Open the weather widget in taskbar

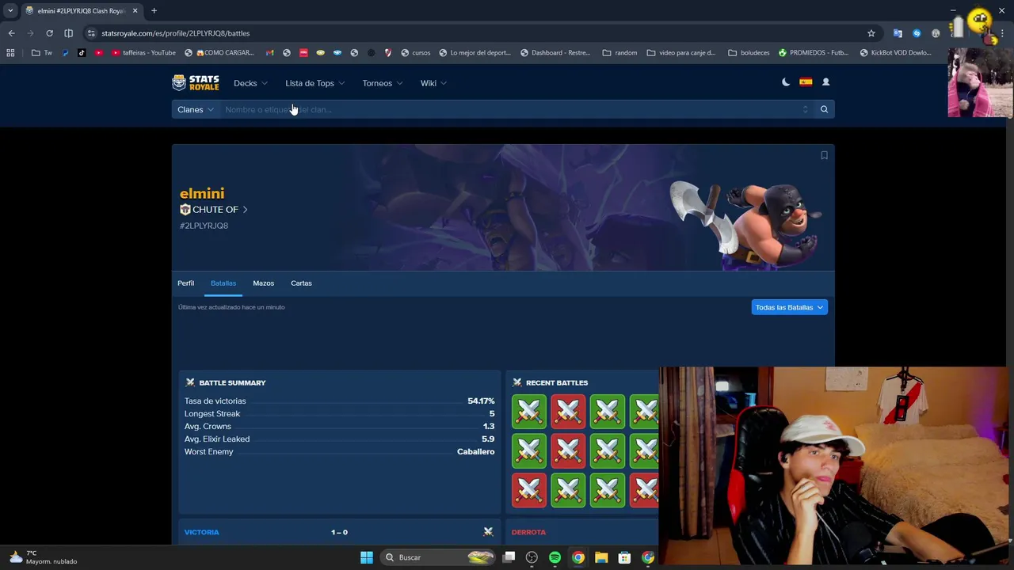coord(44,557)
